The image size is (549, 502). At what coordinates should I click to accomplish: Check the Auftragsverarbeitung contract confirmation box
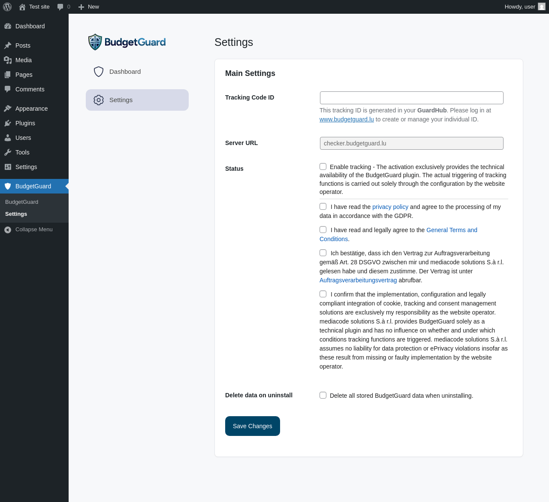point(323,253)
